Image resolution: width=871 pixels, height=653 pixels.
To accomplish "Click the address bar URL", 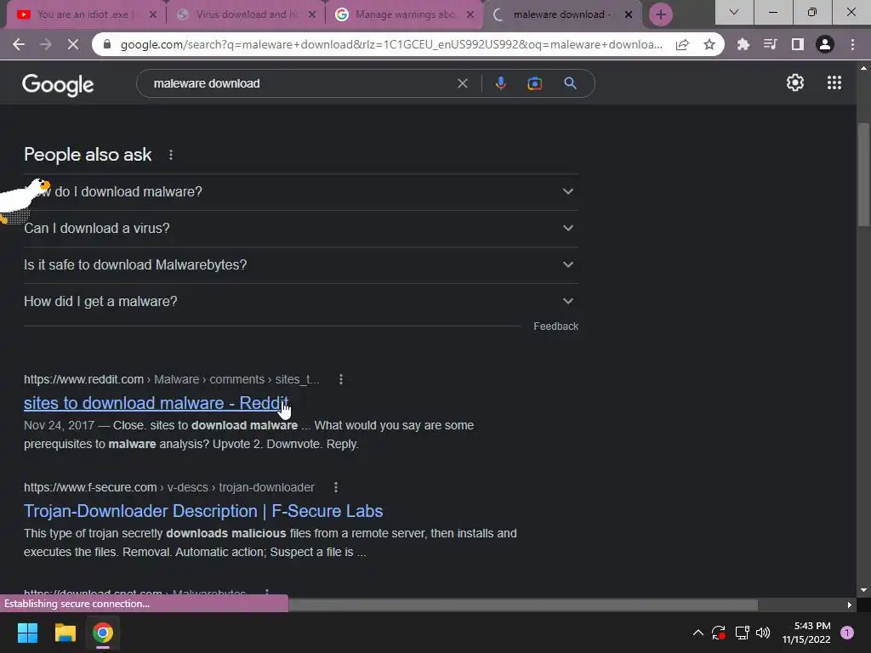I will 391,44.
